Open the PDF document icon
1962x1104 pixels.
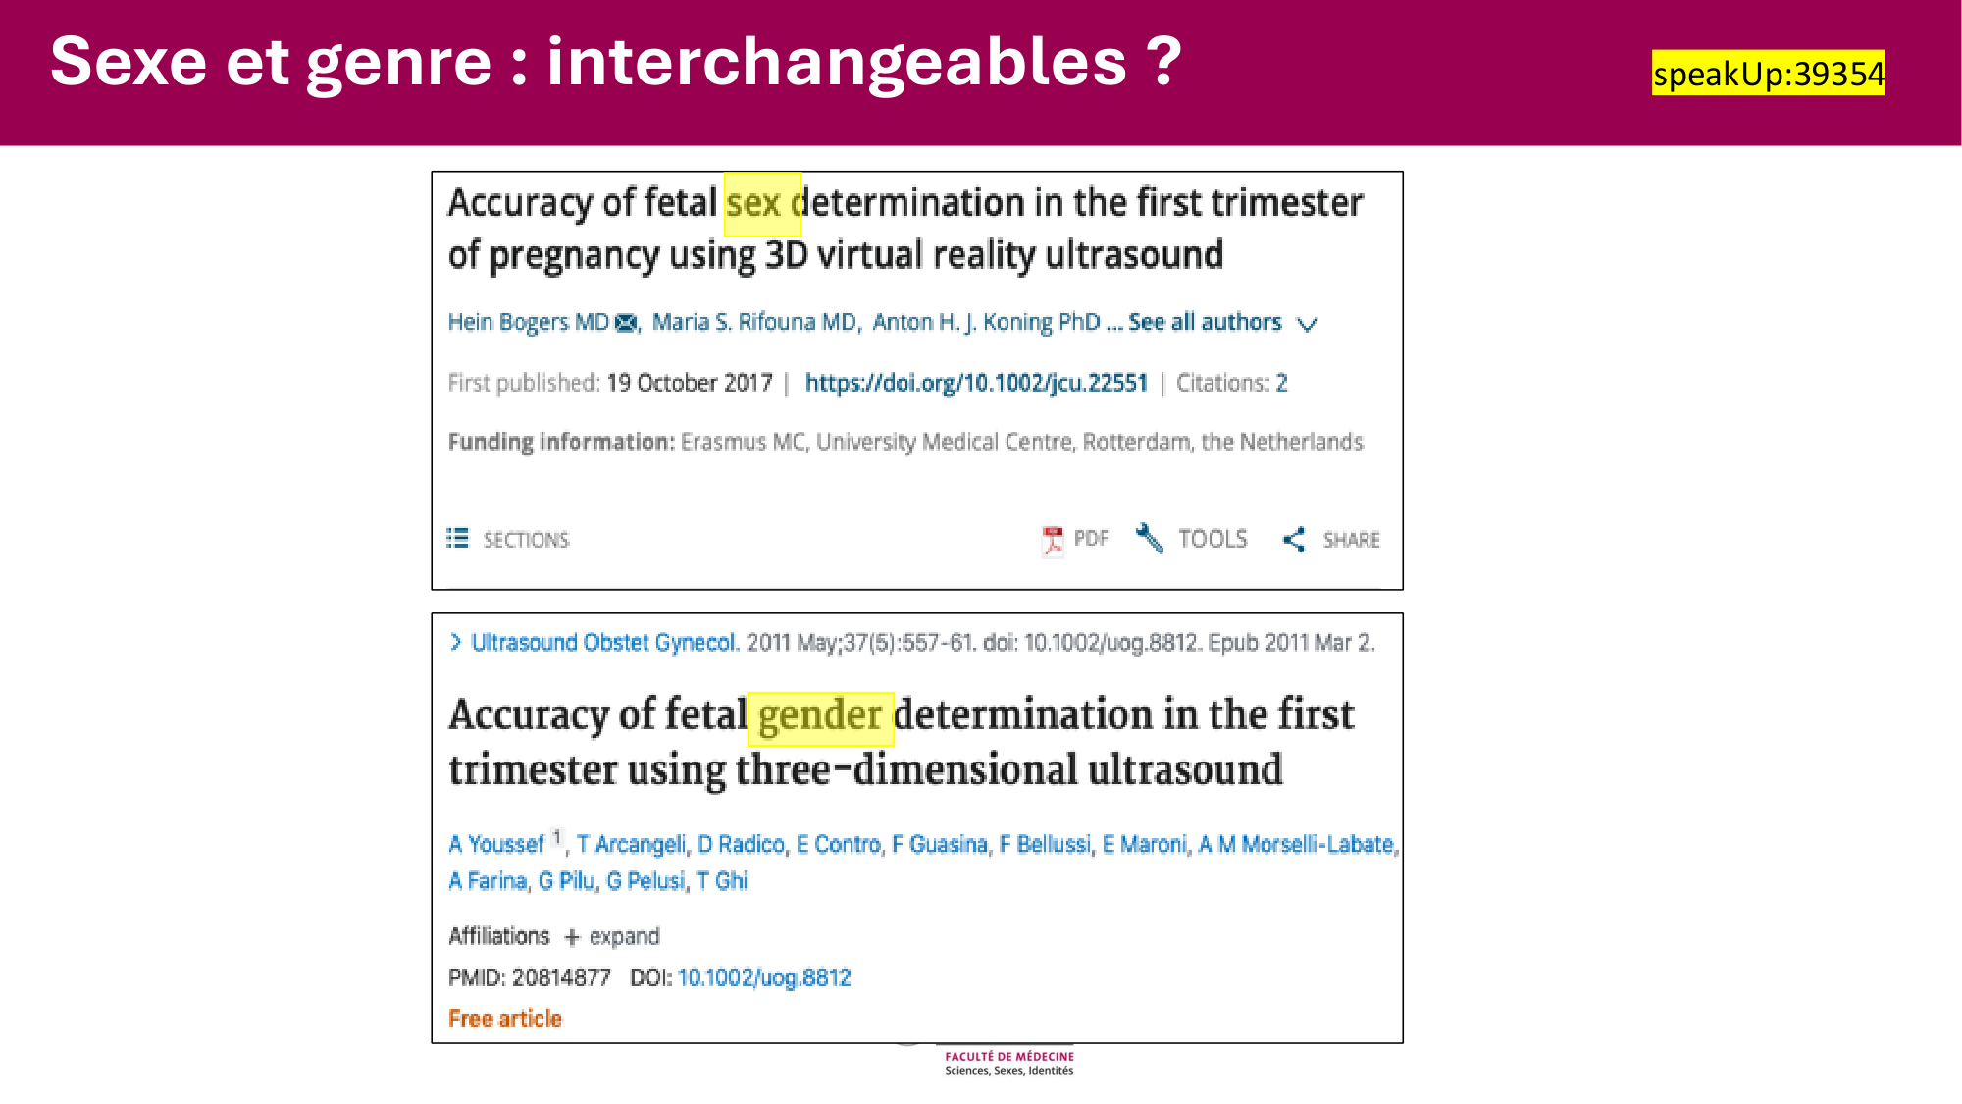click(x=1053, y=540)
